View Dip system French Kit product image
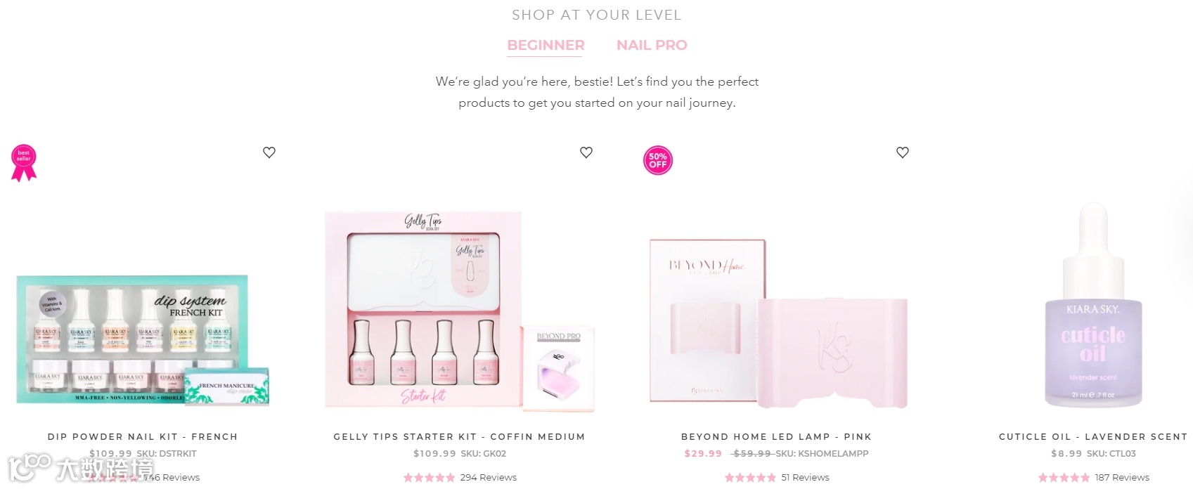The image size is (1193, 489). pyautogui.click(x=143, y=341)
